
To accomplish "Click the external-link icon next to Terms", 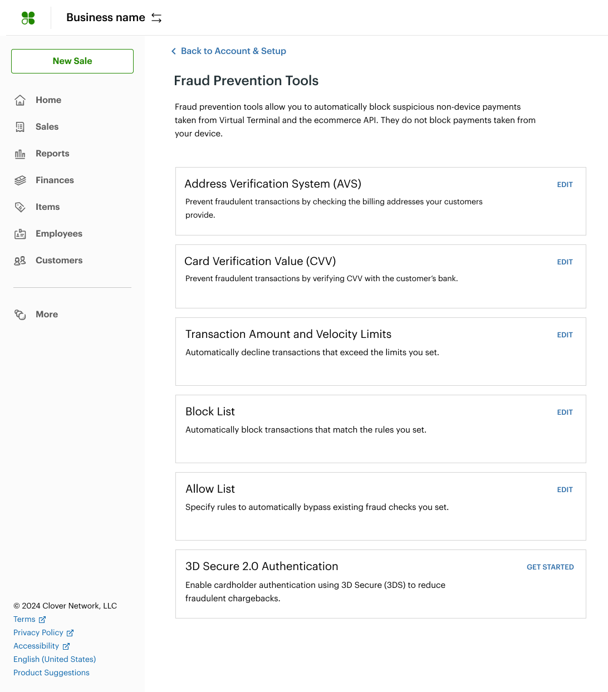I will click(42, 619).
